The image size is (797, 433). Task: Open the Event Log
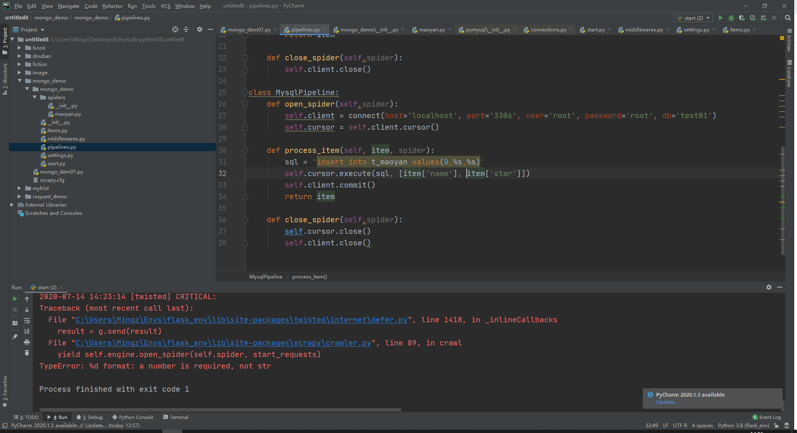(x=767, y=417)
